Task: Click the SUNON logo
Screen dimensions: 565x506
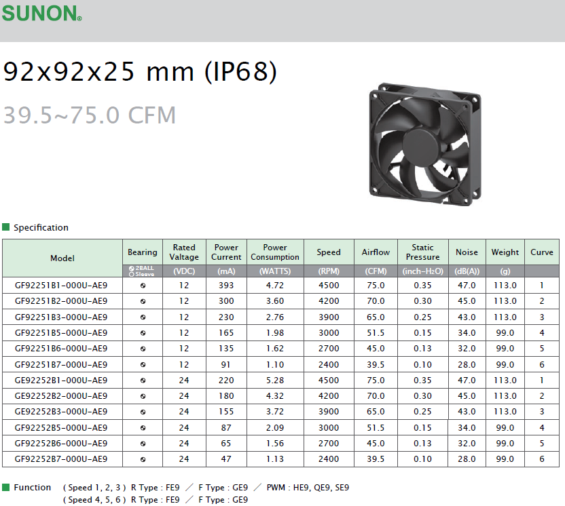Action: [x=41, y=14]
